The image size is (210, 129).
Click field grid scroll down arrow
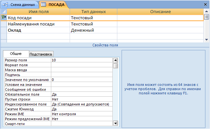206,40
